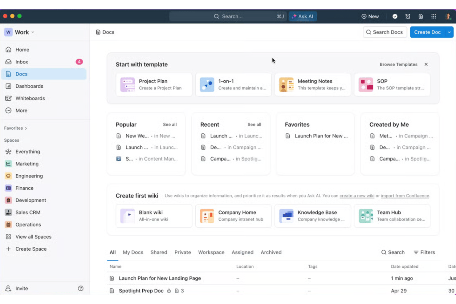The image size is (456, 304).
Task: Click the top Search field
Action: pyautogui.click(x=228, y=16)
